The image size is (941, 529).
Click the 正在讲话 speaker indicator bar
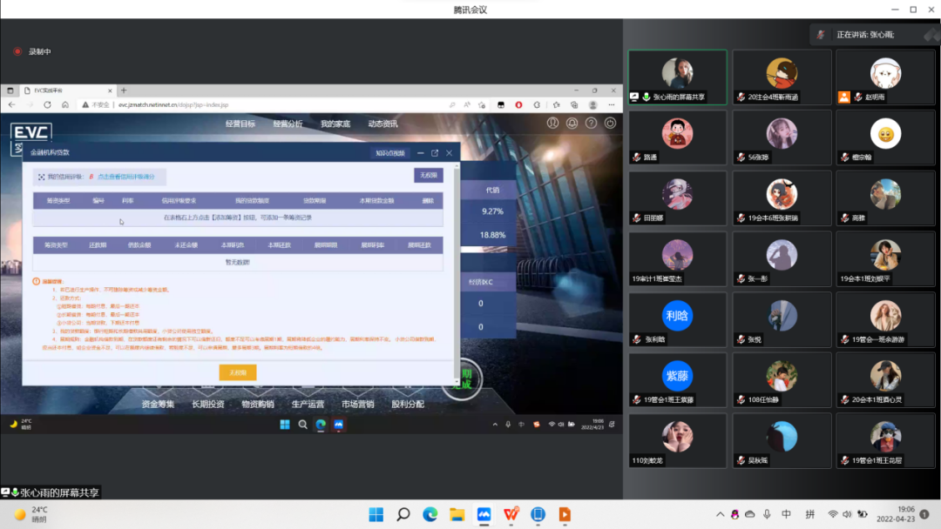coord(871,35)
